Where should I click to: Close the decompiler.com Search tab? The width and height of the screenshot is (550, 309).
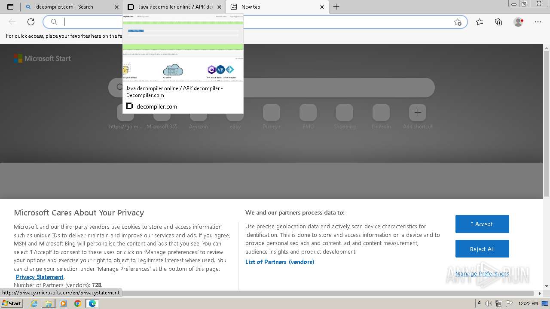point(116,7)
